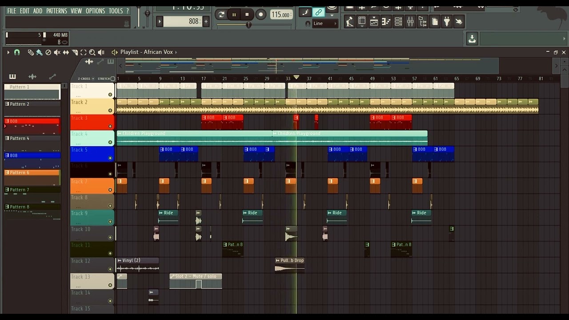Open the Playlist options menu arrow

(x=8, y=52)
